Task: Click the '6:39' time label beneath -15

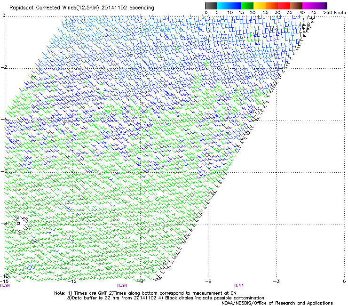Action: click(5, 286)
